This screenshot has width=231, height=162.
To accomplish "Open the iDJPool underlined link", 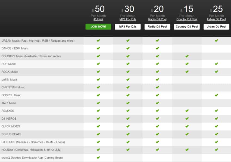I will point(98,19).
